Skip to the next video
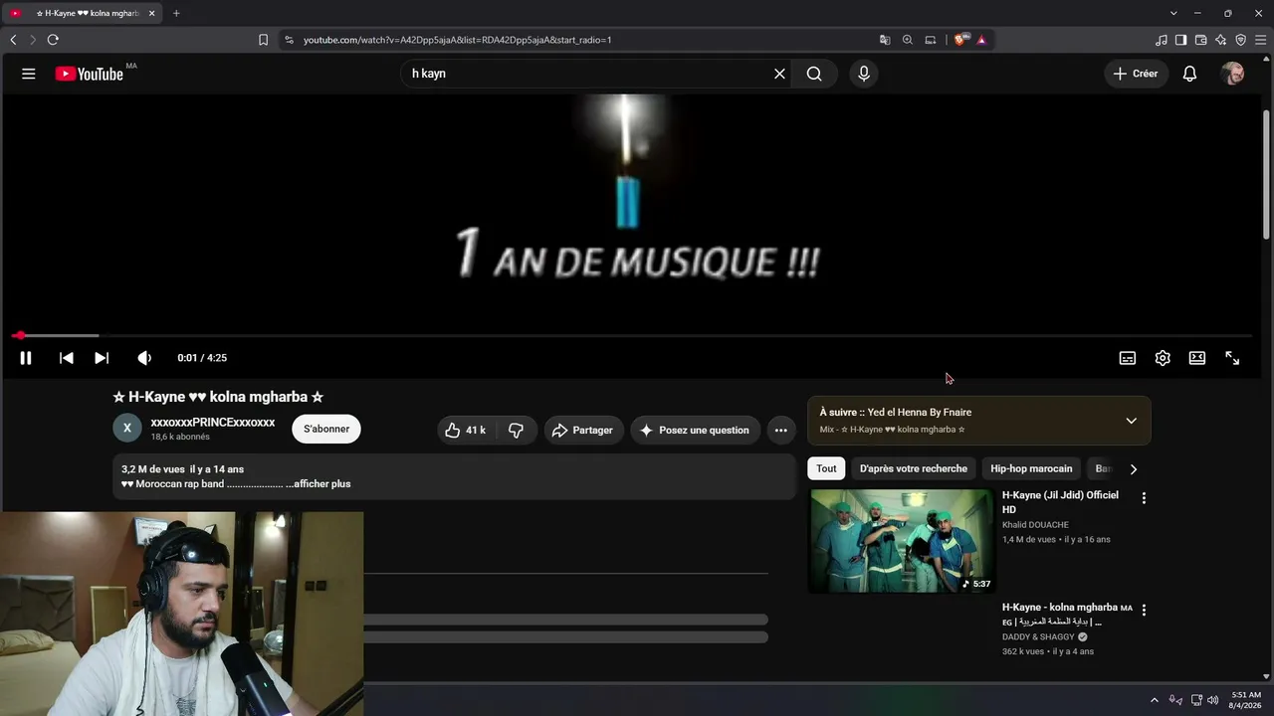The image size is (1274, 716). tap(102, 358)
